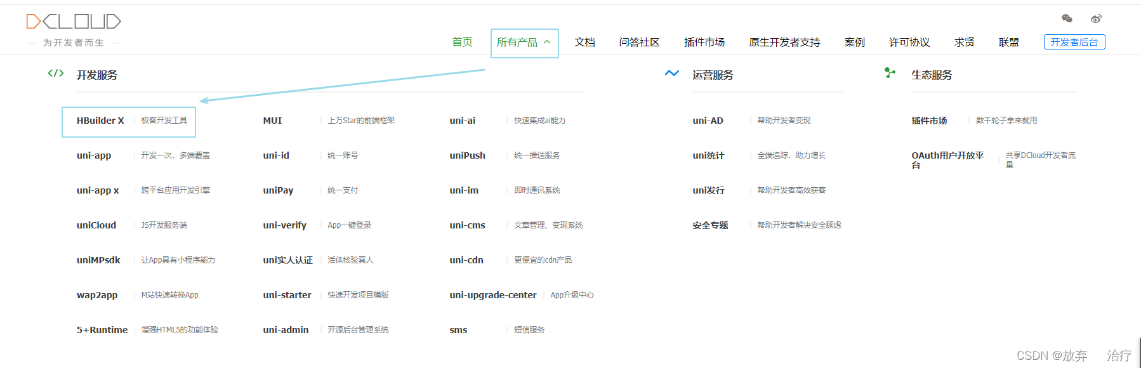Go to 首页 in navigation
Screen dimensions: 1141x368
[462, 43]
